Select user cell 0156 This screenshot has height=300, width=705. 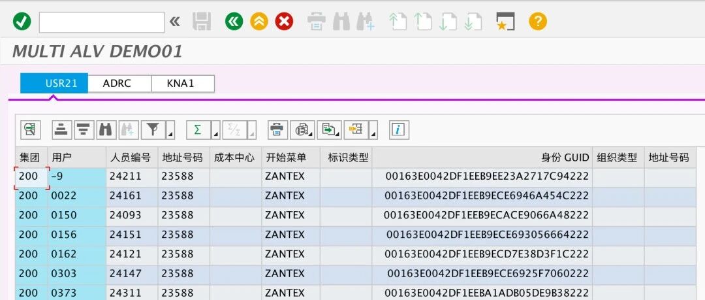pos(77,235)
